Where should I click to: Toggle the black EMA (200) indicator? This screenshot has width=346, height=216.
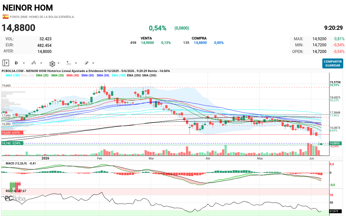point(134,75)
